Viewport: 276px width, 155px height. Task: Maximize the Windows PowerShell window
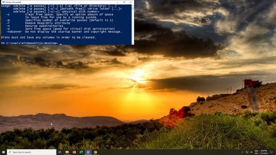point(124,2)
